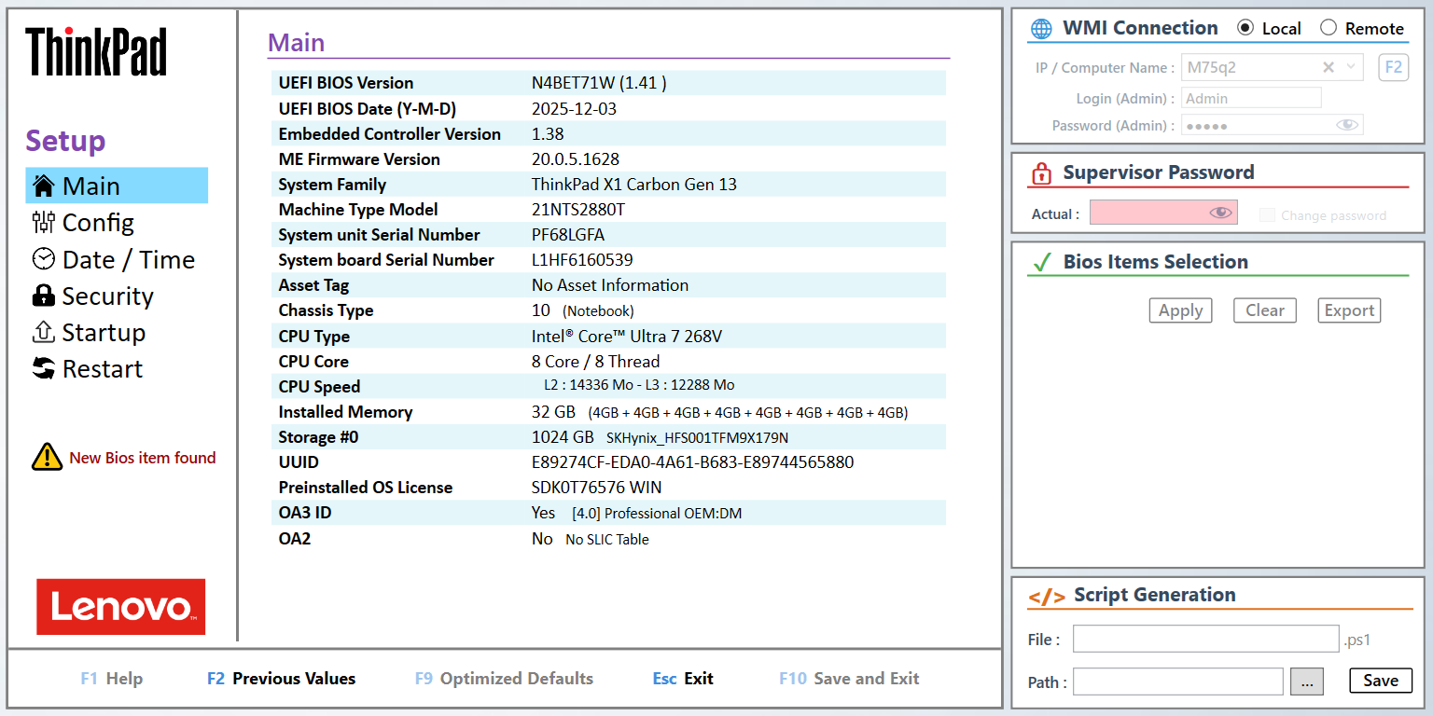Viewport: 1433px width, 716px height.
Task: Click the BIOS version value N4BET71W (1.41 )
Action: [x=599, y=83]
